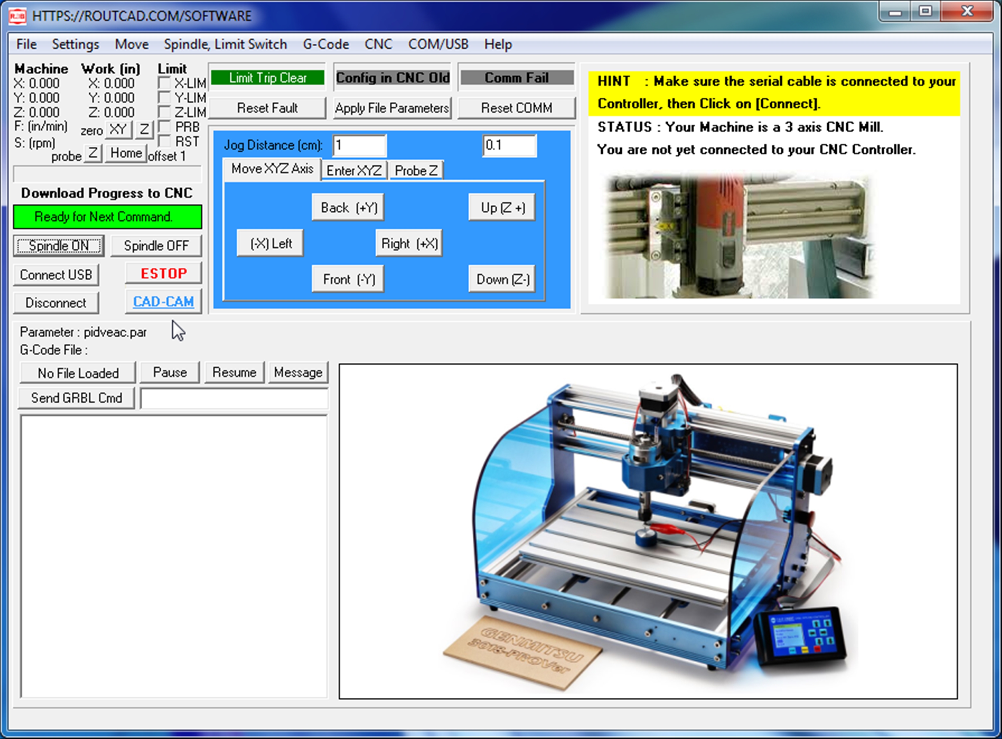Click the Comm Fail indicator
1002x739 pixels.
click(517, 78)
